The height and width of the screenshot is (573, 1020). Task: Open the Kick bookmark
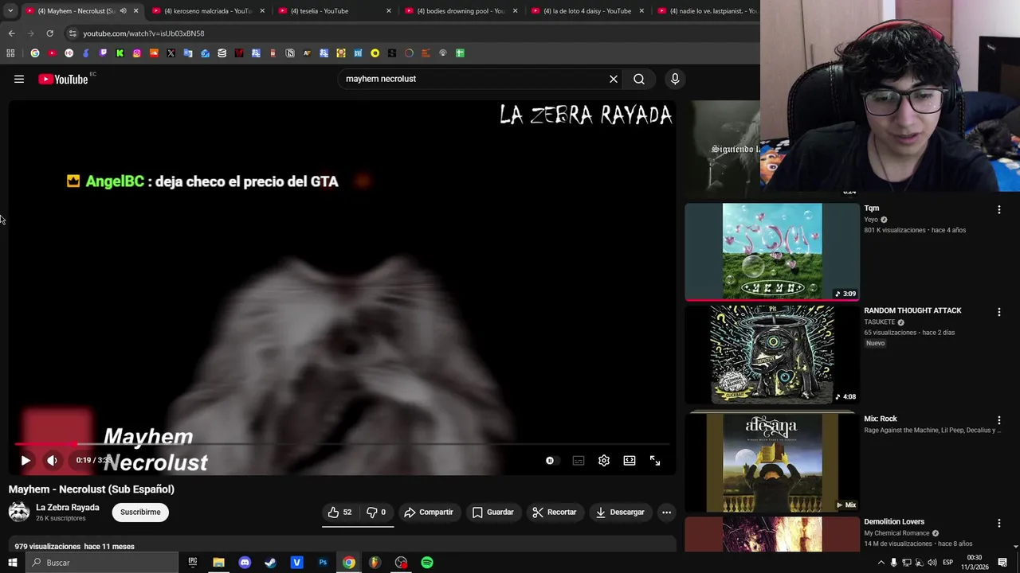(120, 53)
